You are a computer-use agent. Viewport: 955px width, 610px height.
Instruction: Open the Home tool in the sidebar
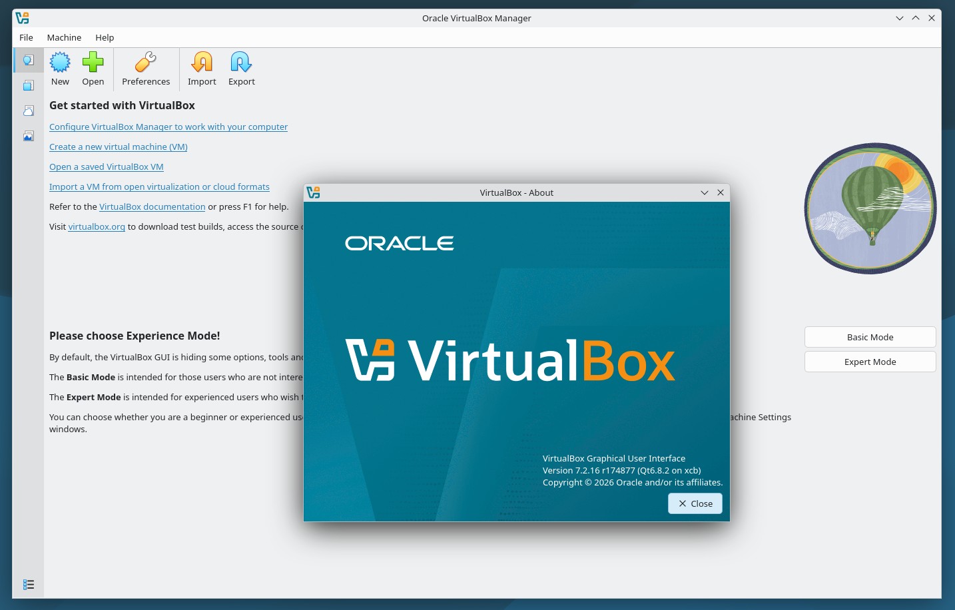28,61
